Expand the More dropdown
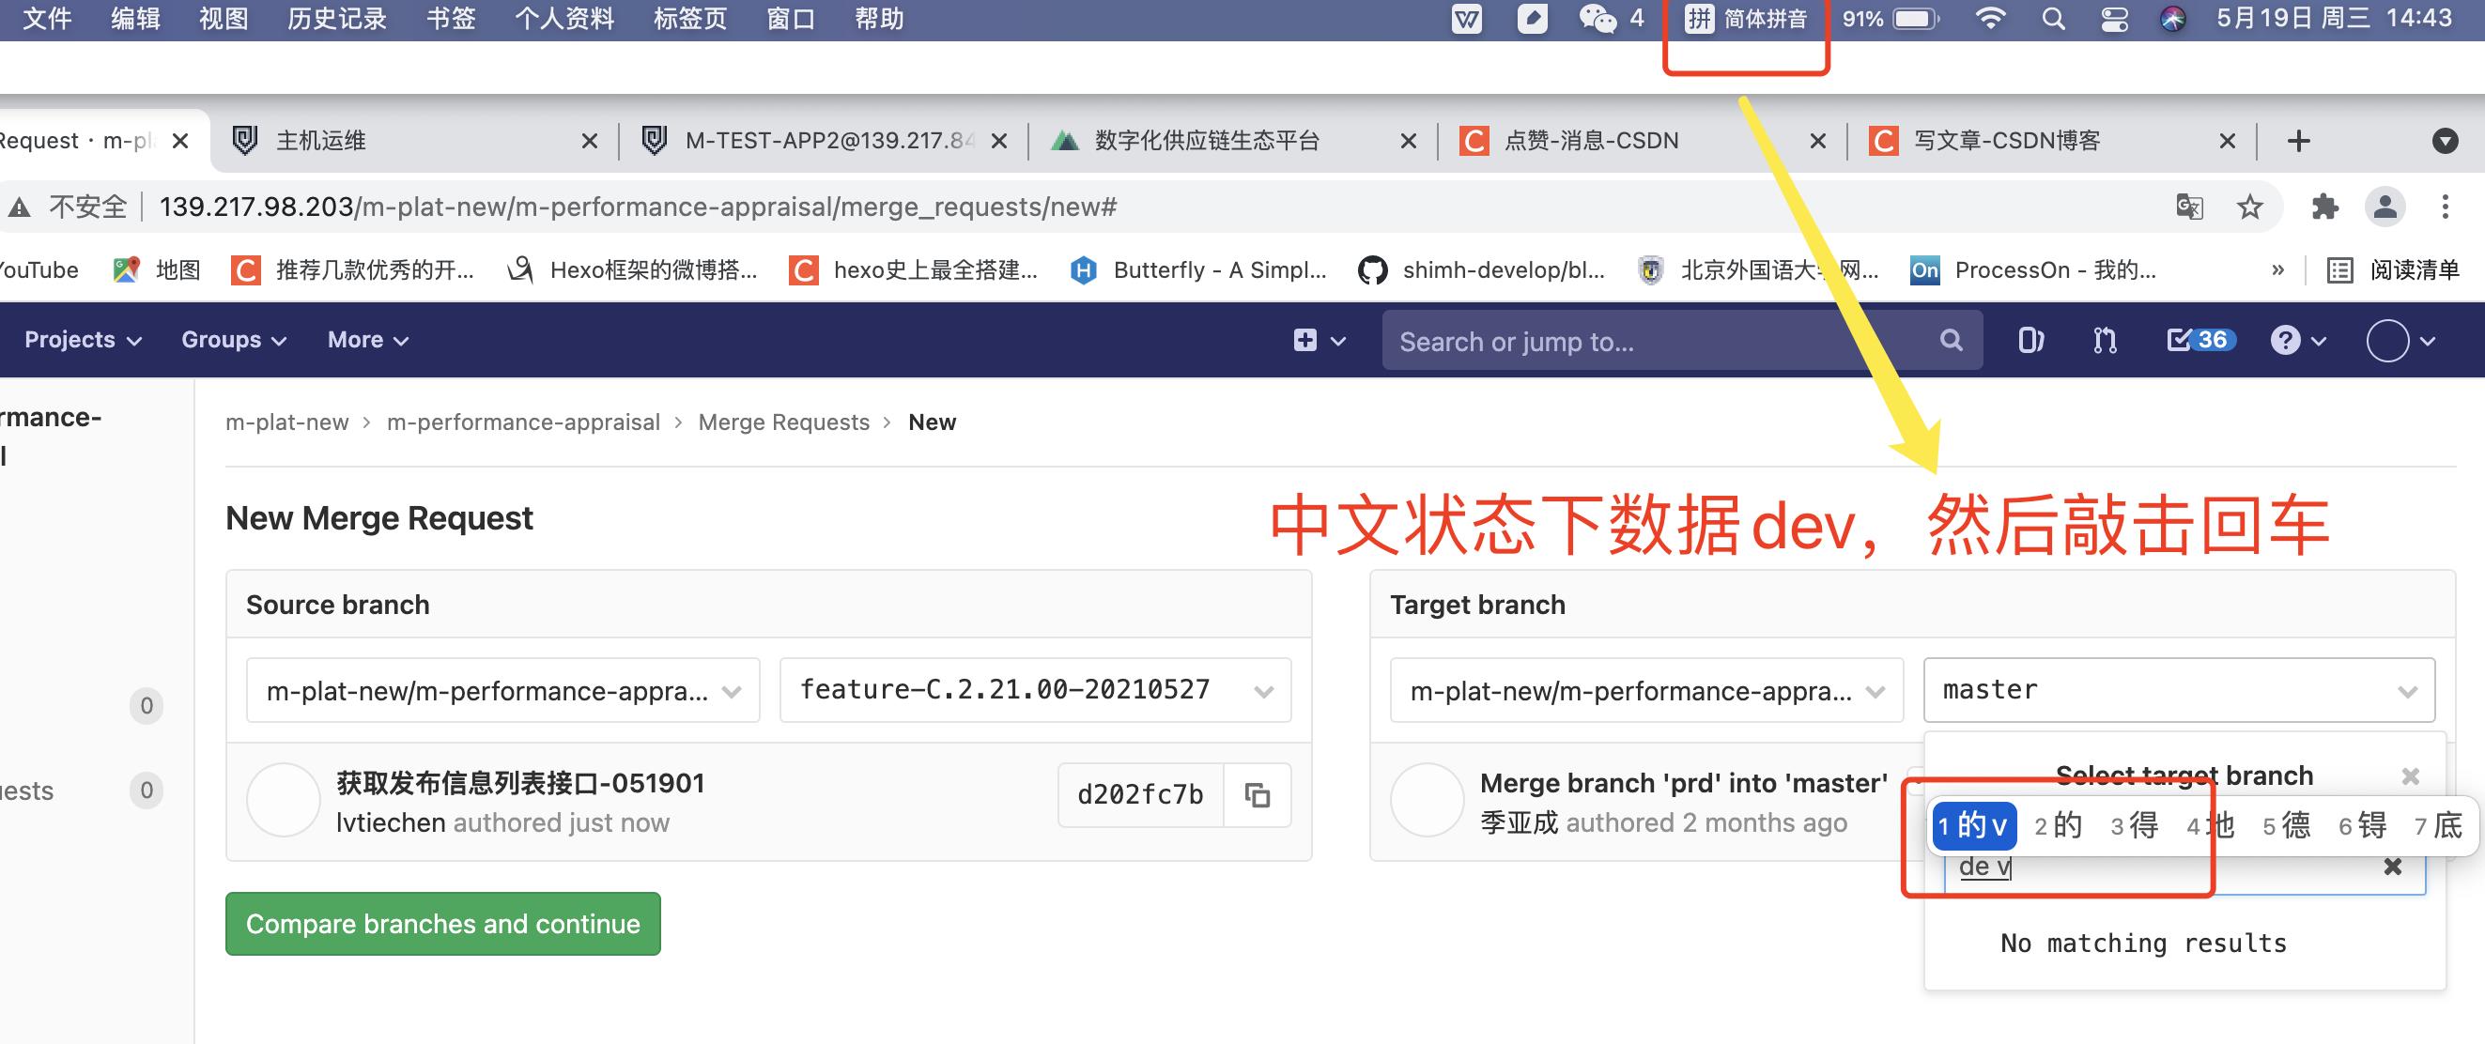Image resolution: width=2485 pixels, height=1044 pixels. 367,340
